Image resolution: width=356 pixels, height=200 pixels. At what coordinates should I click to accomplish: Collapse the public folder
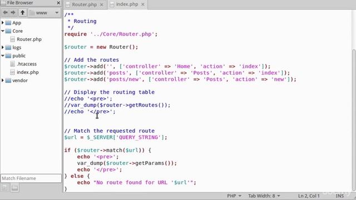[3, 56]
